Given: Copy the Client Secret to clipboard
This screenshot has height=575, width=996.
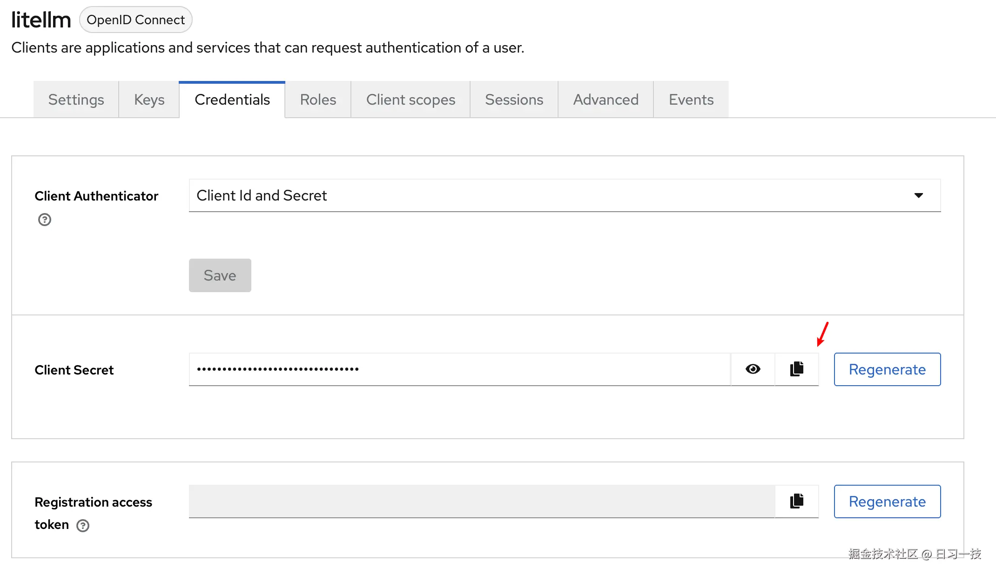Looking at the screenshot, I should point(796,369).
